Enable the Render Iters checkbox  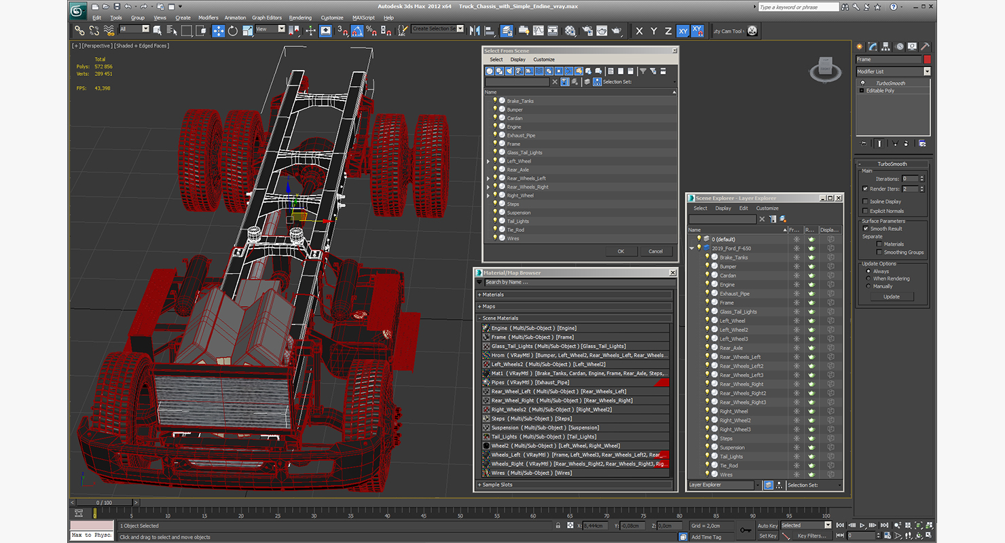pos(865,189)
